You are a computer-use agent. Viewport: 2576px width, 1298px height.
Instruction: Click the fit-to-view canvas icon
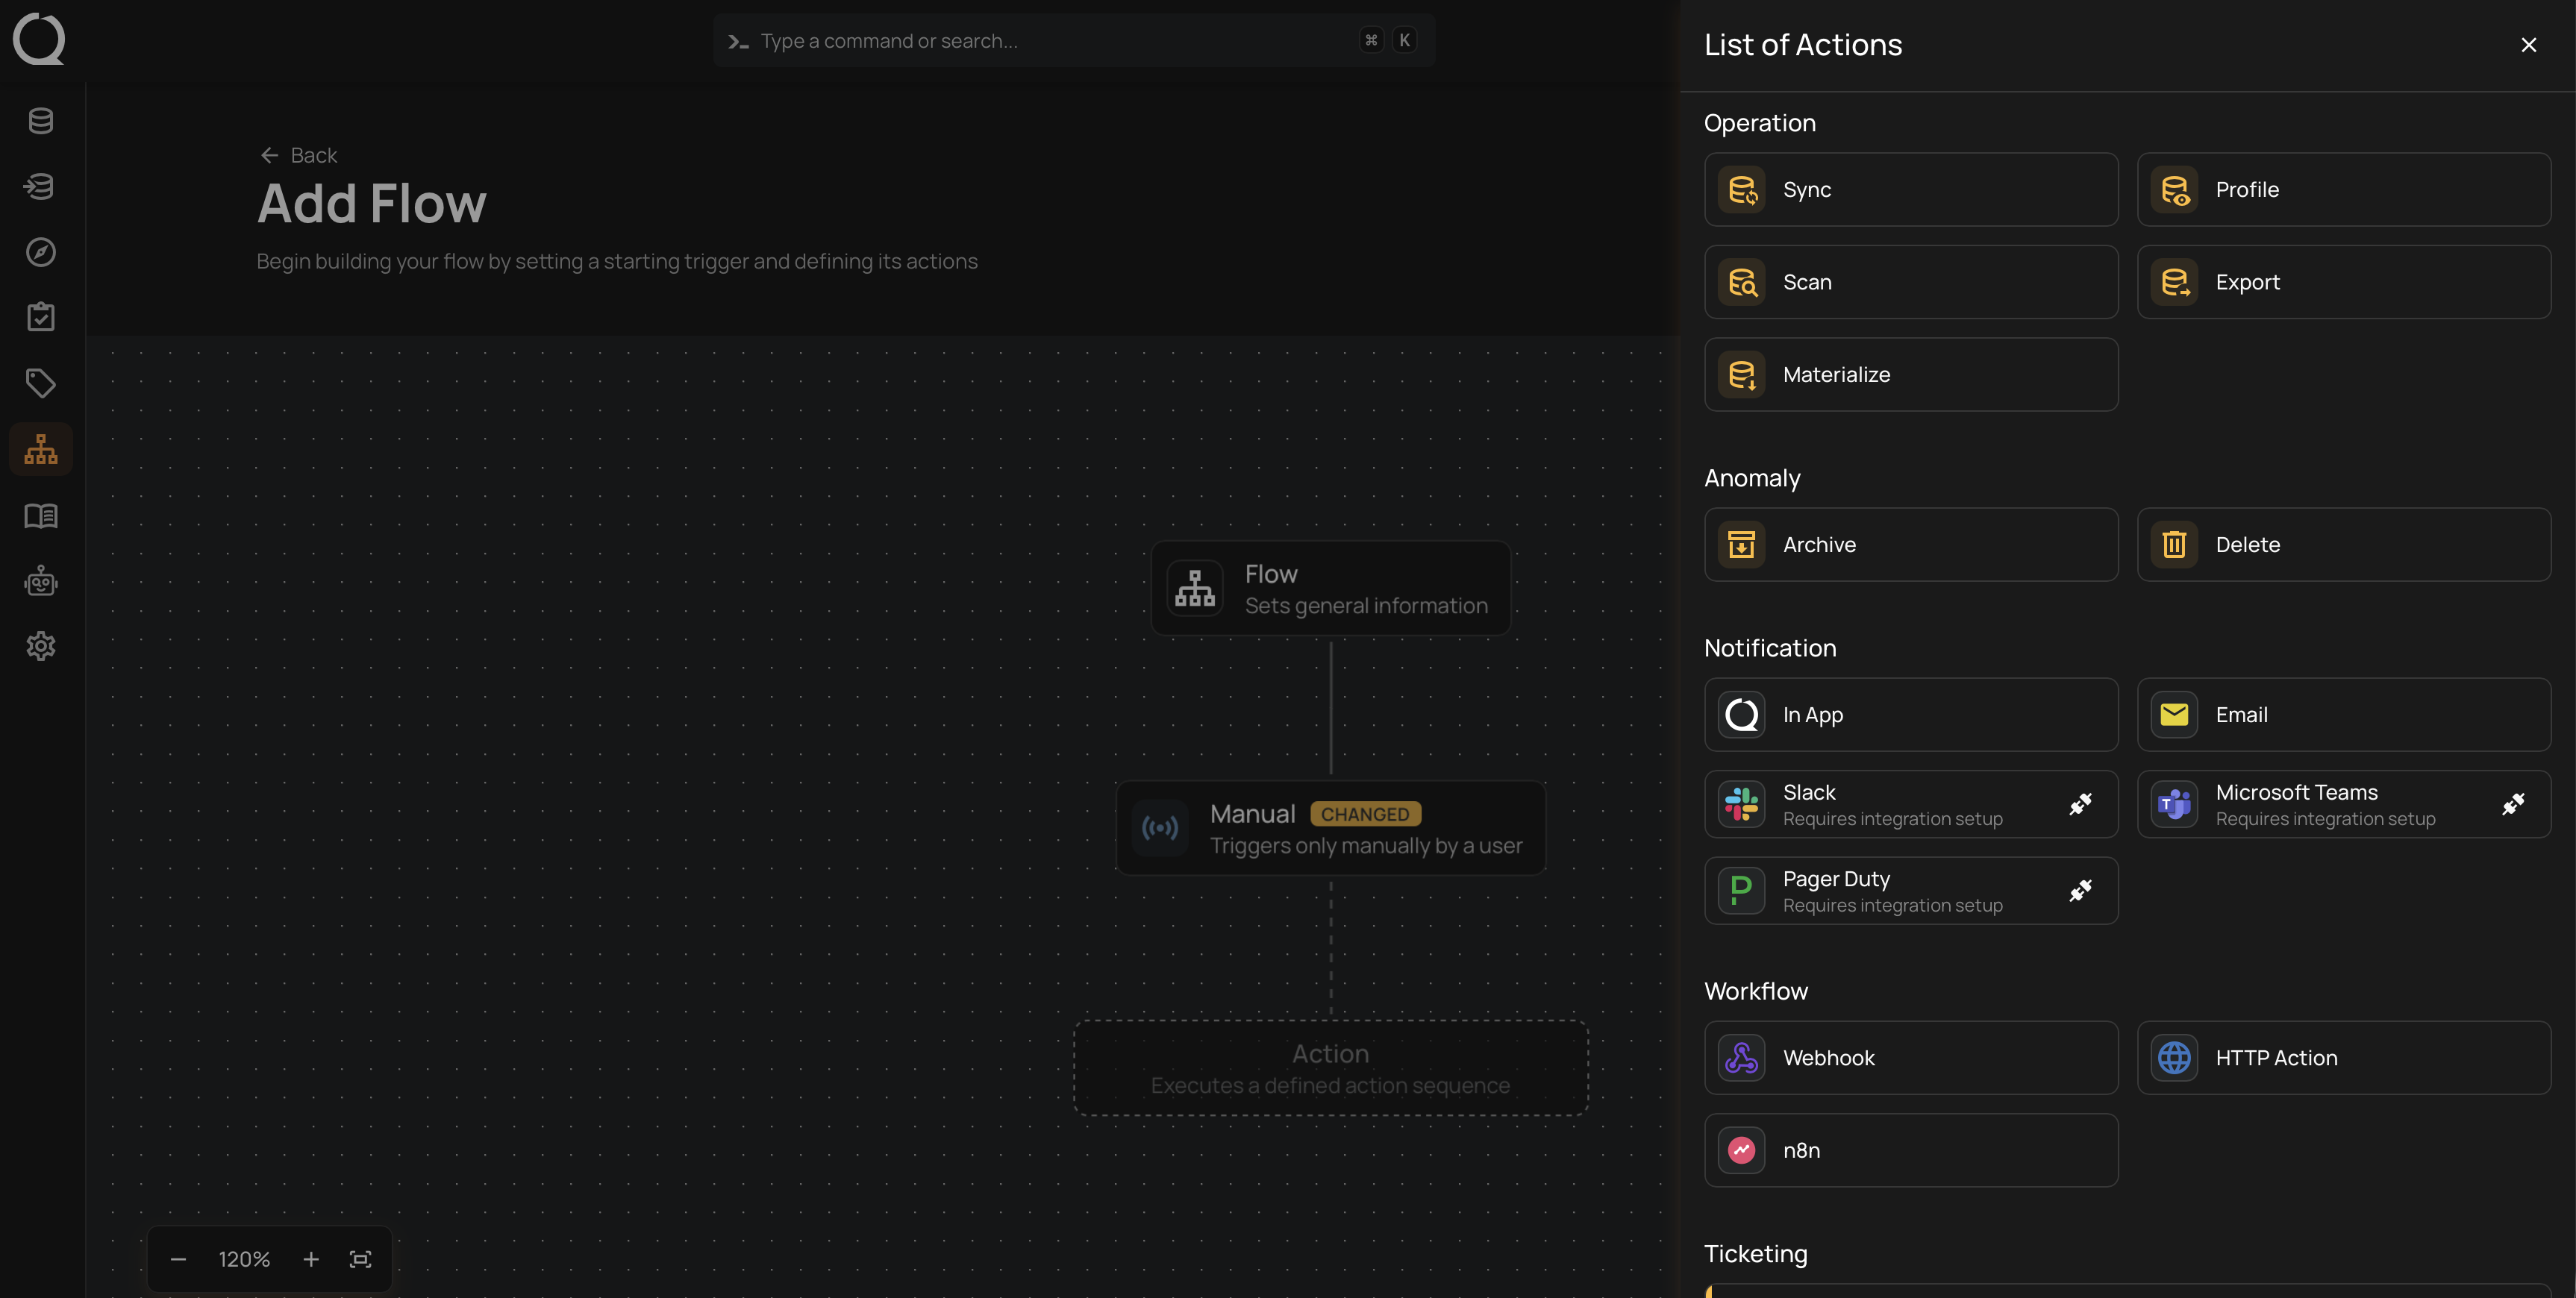tap(360, 1259)
